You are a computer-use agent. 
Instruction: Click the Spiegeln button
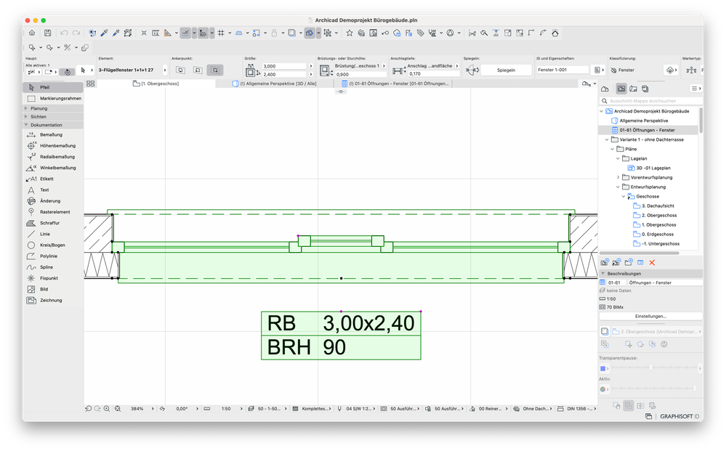506,70
